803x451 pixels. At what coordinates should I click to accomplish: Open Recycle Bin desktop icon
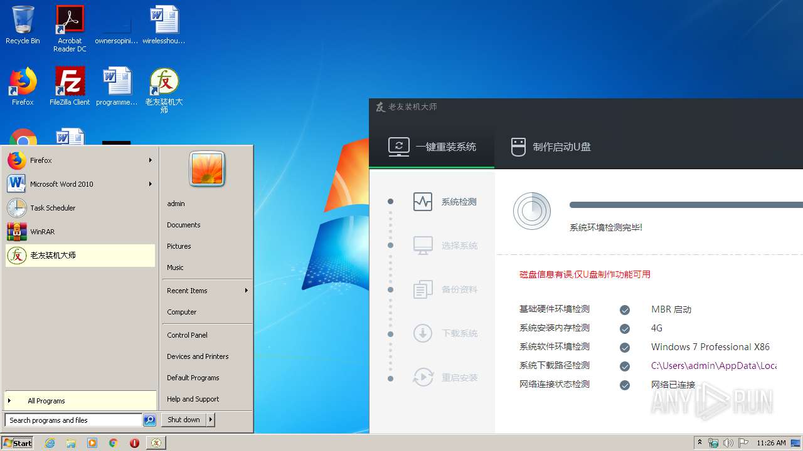23,25
